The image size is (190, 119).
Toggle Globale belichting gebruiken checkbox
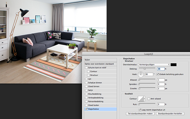(x=158, y=74)
